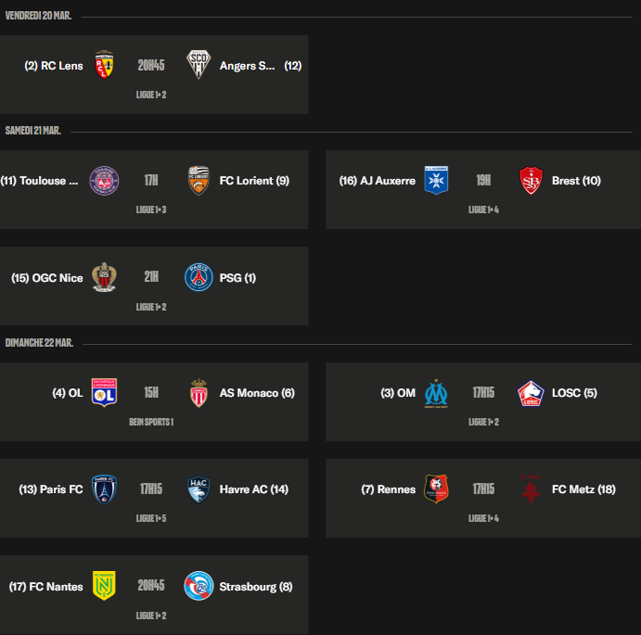Click the Olympique de Marseille logo
Image resolution: width=641 pixels, height=635 pixels.
[x=436, y=393]
